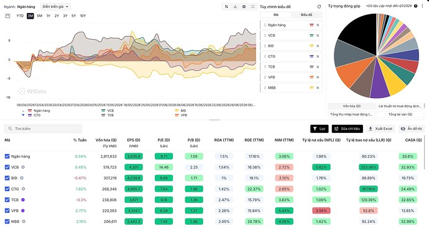Image resolution: width=429 pixels, height=229 pixels.
Task: Toggle VCB series in chart legend
Action: (x=108, y=110)
